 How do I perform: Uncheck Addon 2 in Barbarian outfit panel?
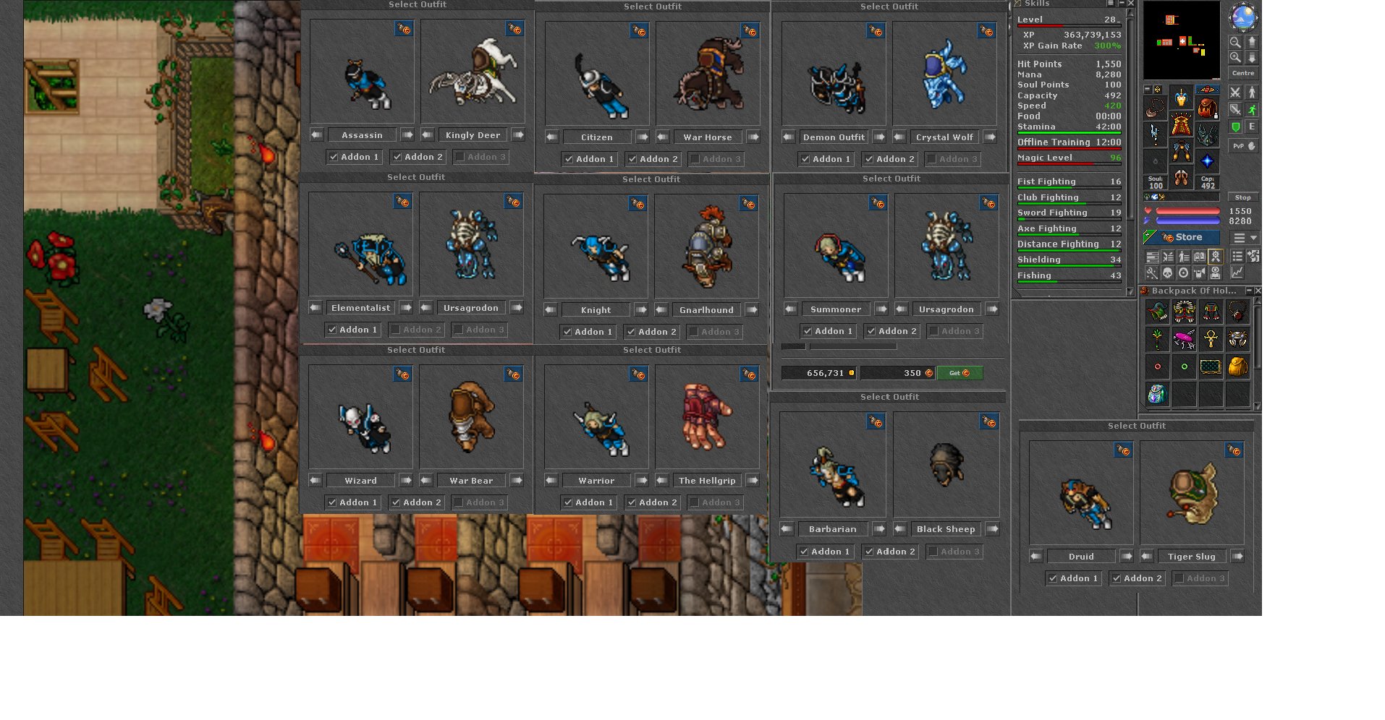pos(869,552)
